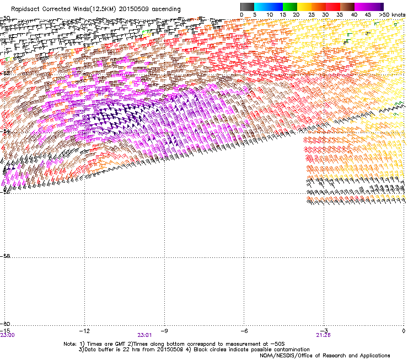The width and height of the screenshot is (408, 359).
Task: Click the orange 25-30 knots legend swatch
Action: pyautogui.click(x=319, y=7)
